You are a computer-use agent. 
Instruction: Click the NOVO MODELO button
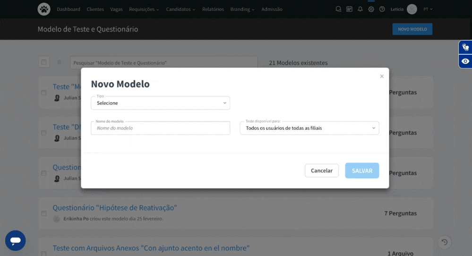point(412,29)
